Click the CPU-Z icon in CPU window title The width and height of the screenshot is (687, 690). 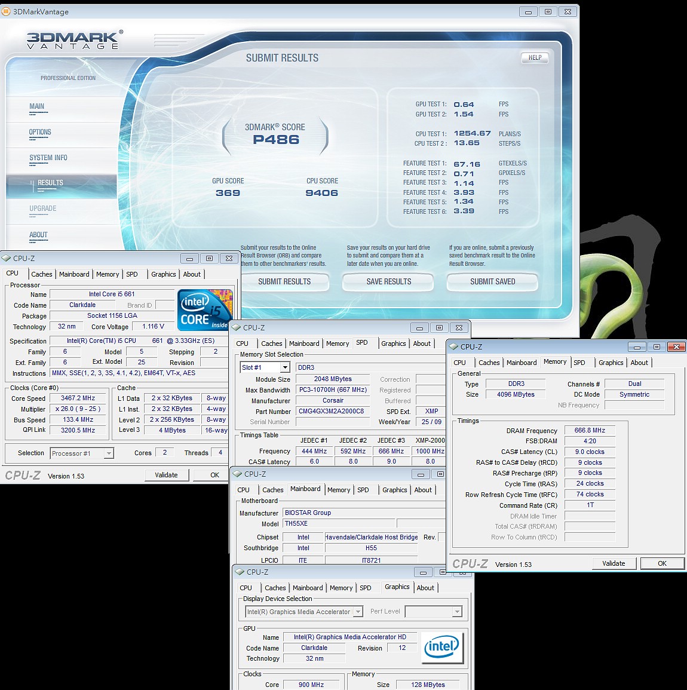(6, 258)
